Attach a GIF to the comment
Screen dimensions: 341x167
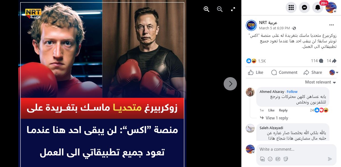tap(278, 159)
